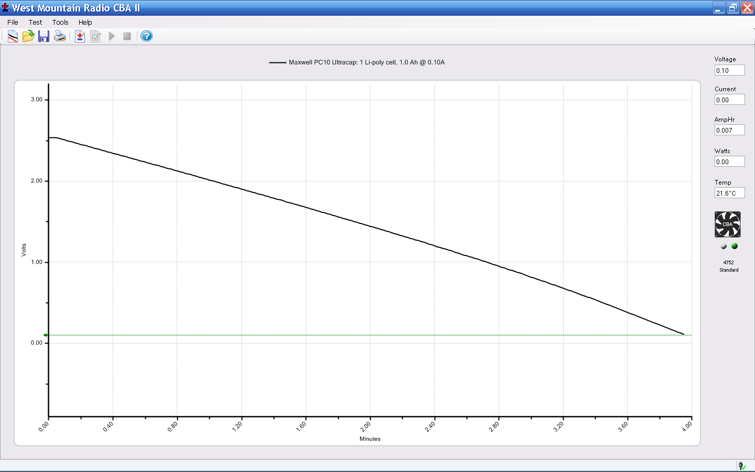Click the CBA fan icon

point(728,224)
